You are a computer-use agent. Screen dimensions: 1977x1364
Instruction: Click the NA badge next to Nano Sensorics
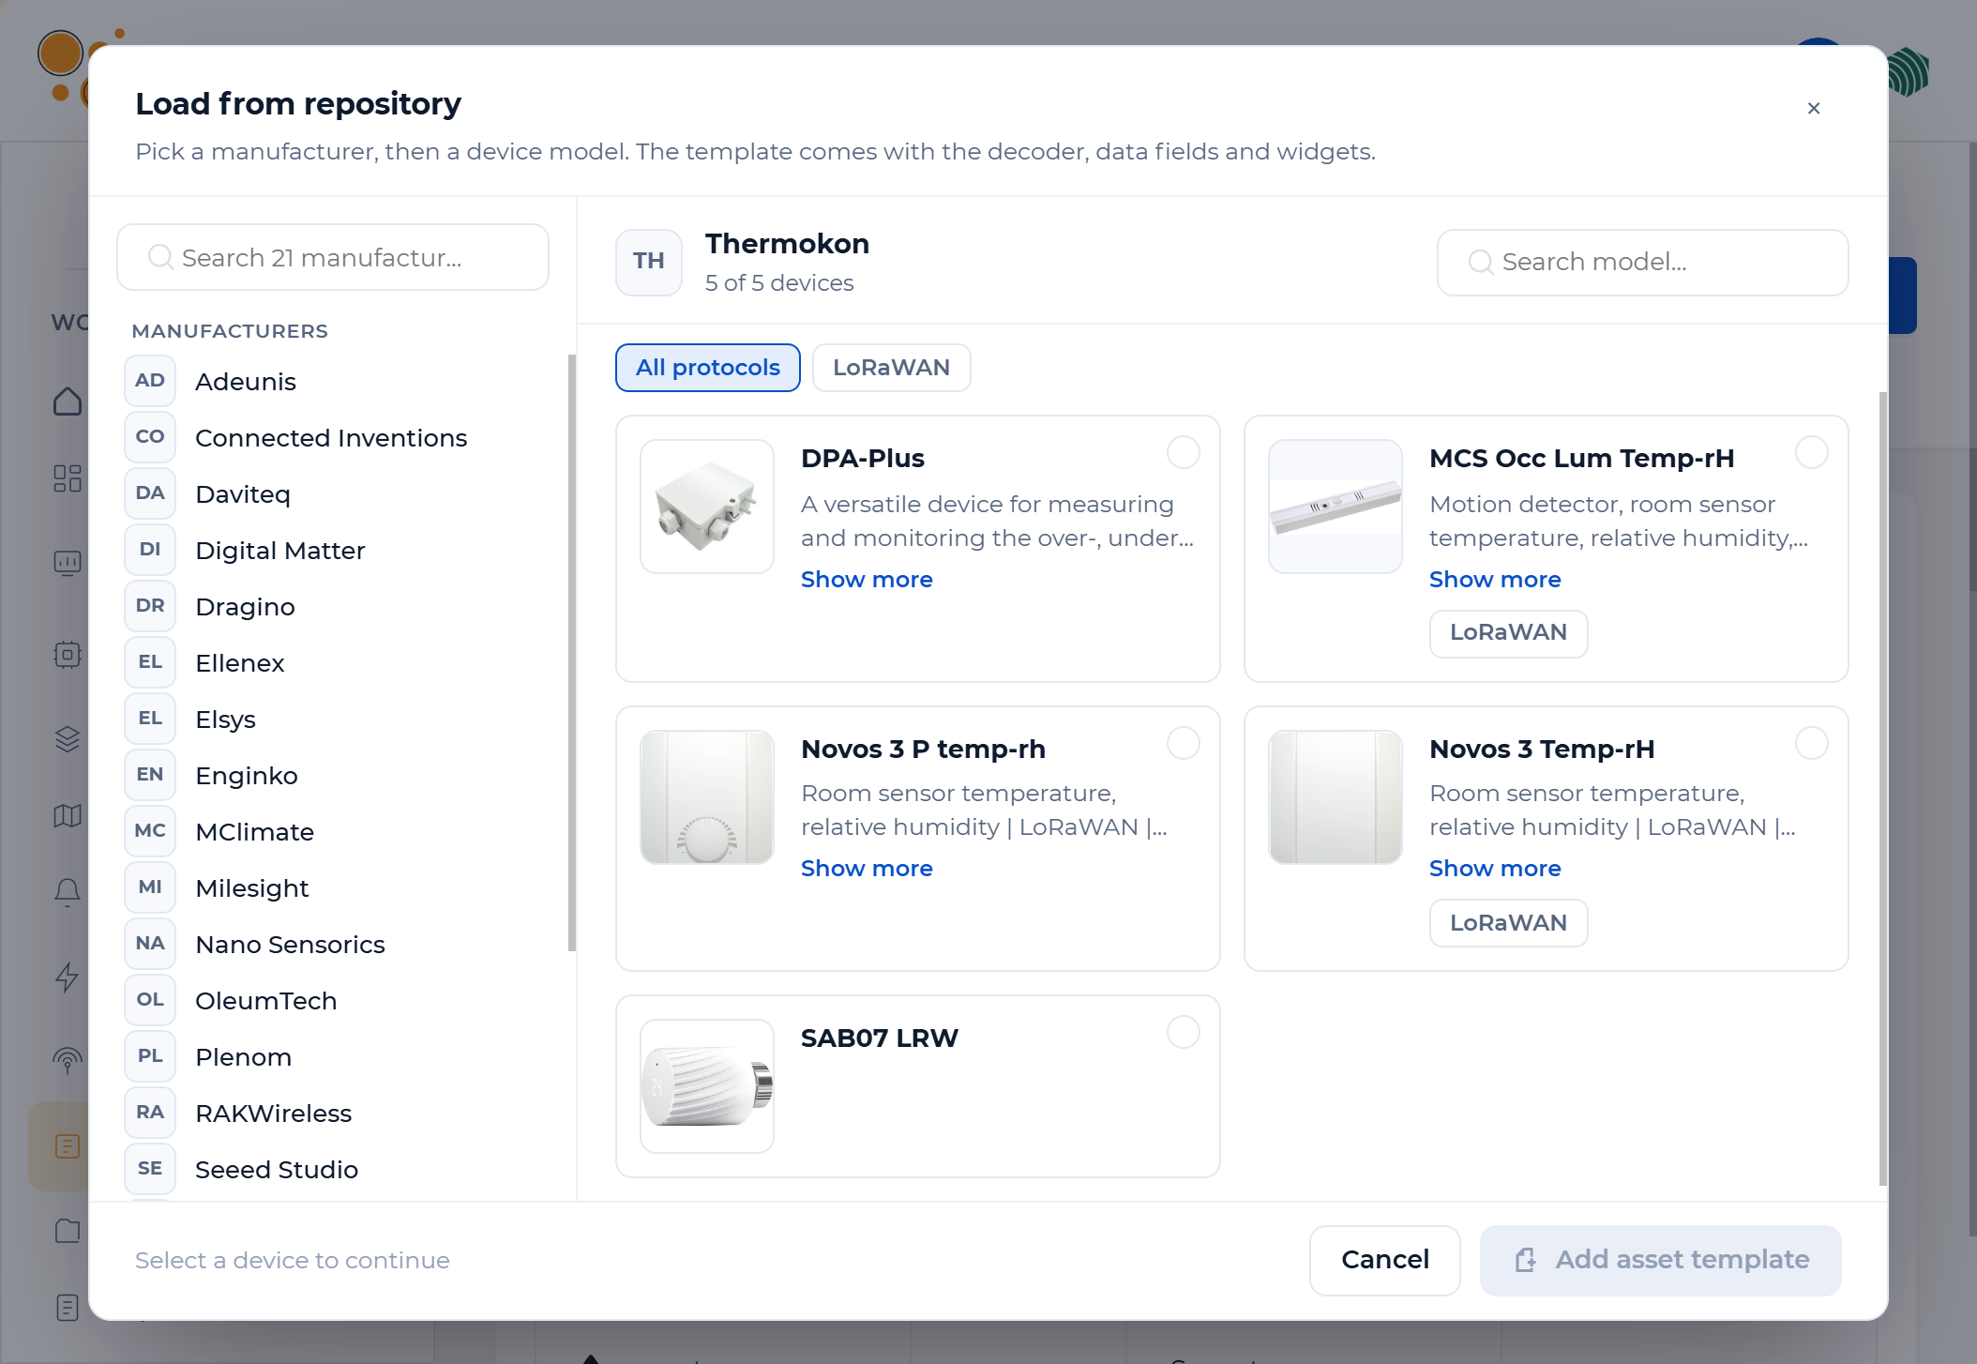(150, 944)
